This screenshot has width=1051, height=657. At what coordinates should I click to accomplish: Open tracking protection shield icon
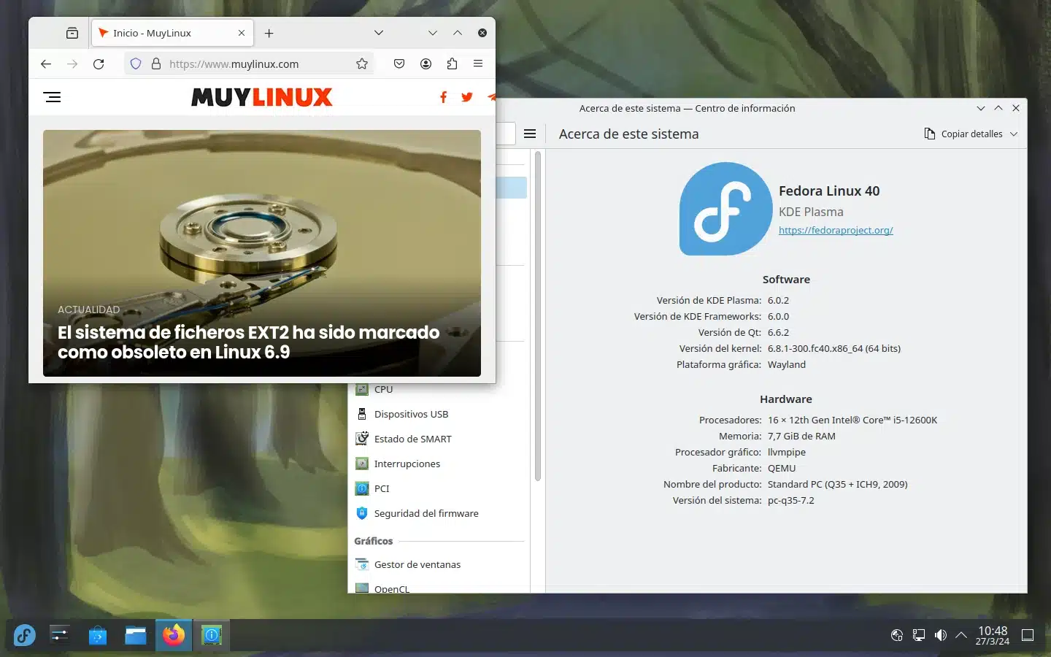[x=136, y=64]
